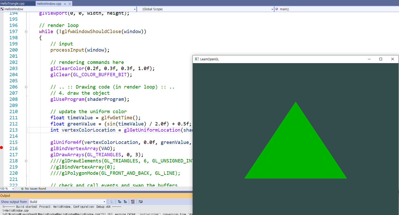Viewport: 399px width, 215px height.
Task: Open the Show output from Build dropdown
Action: (x=67, y=202)
